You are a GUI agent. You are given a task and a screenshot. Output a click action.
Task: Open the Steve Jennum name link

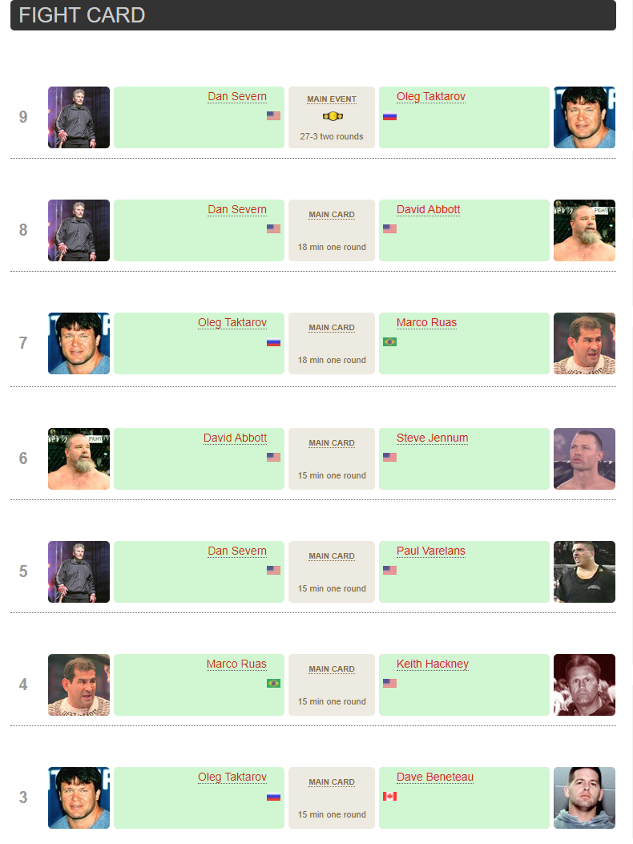[x=432, y=438]
